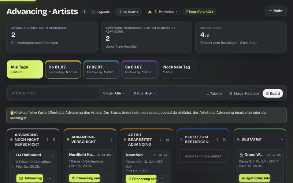Click the info icon beside the Advancing Artists title
This screenshot has width=293, height=183.
pos(84,12)
